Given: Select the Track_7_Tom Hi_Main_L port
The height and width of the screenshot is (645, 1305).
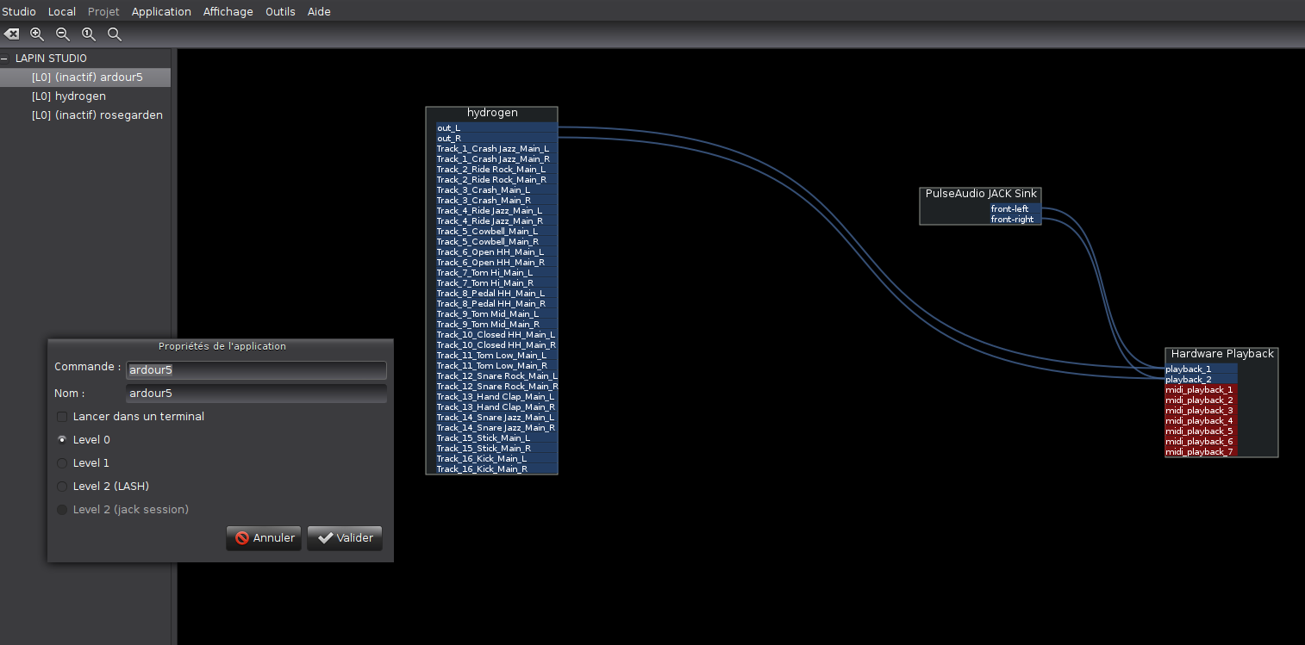Looking at the screenshot, I should click(x=496, y=273).
